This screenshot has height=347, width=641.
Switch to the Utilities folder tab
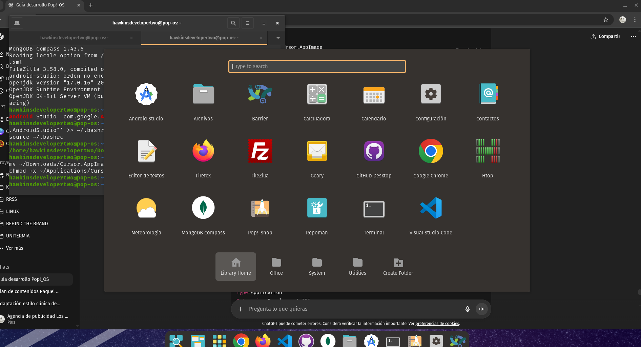357,267
